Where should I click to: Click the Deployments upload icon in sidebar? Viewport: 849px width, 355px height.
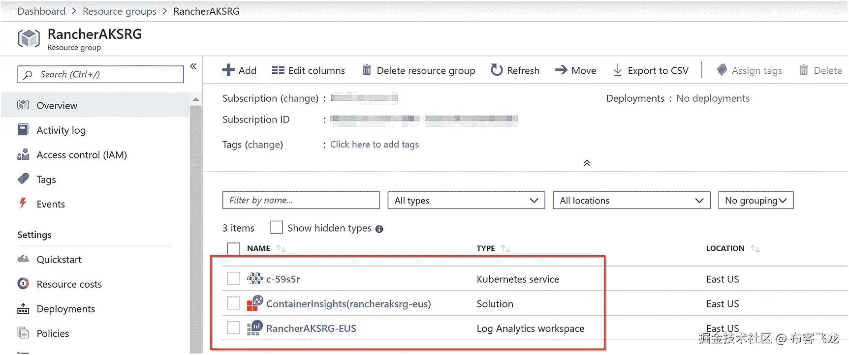23,309
